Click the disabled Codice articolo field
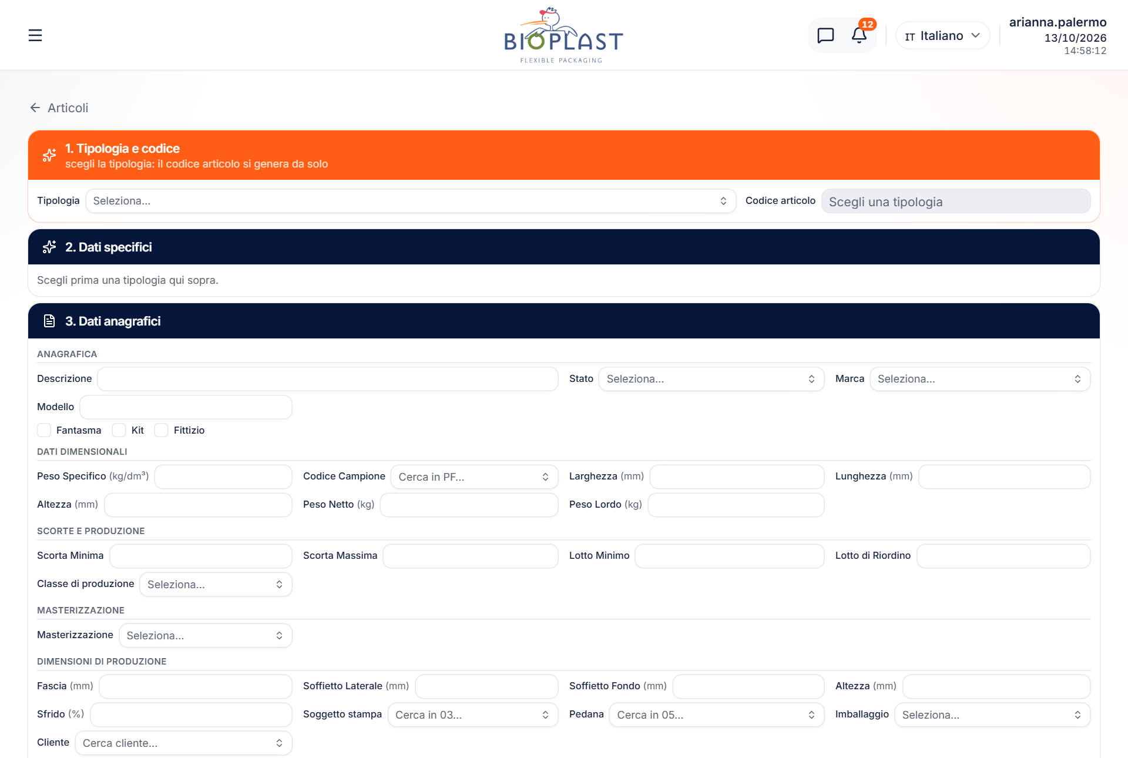Screen dimensions: 1128x758 click(x=956, y=201)
